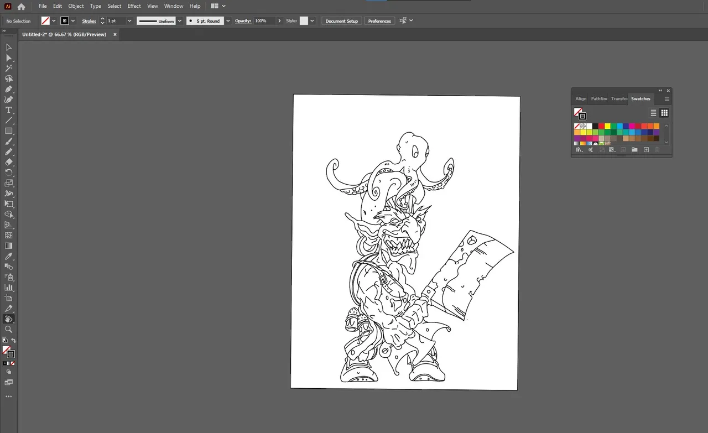Select the Curvature tool

pos(9,100)
